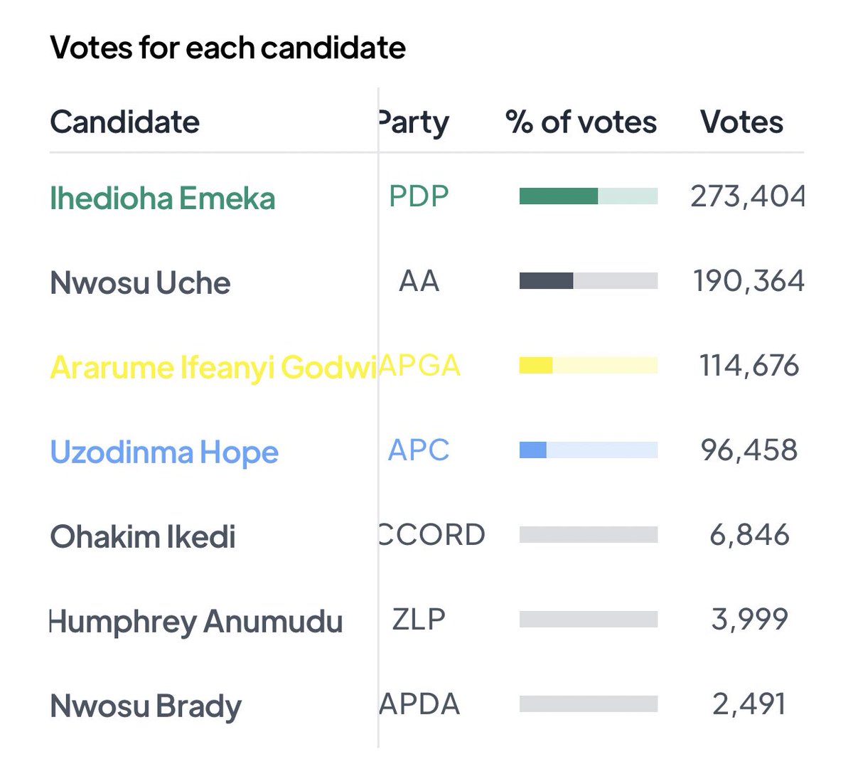Click the Party column header
The image size is (853, 774).
(415, 122)
